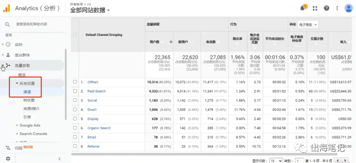Check the box for the (Other) row
The height and width of the screenshot is (163, 356).
click(x=75, y=82)
